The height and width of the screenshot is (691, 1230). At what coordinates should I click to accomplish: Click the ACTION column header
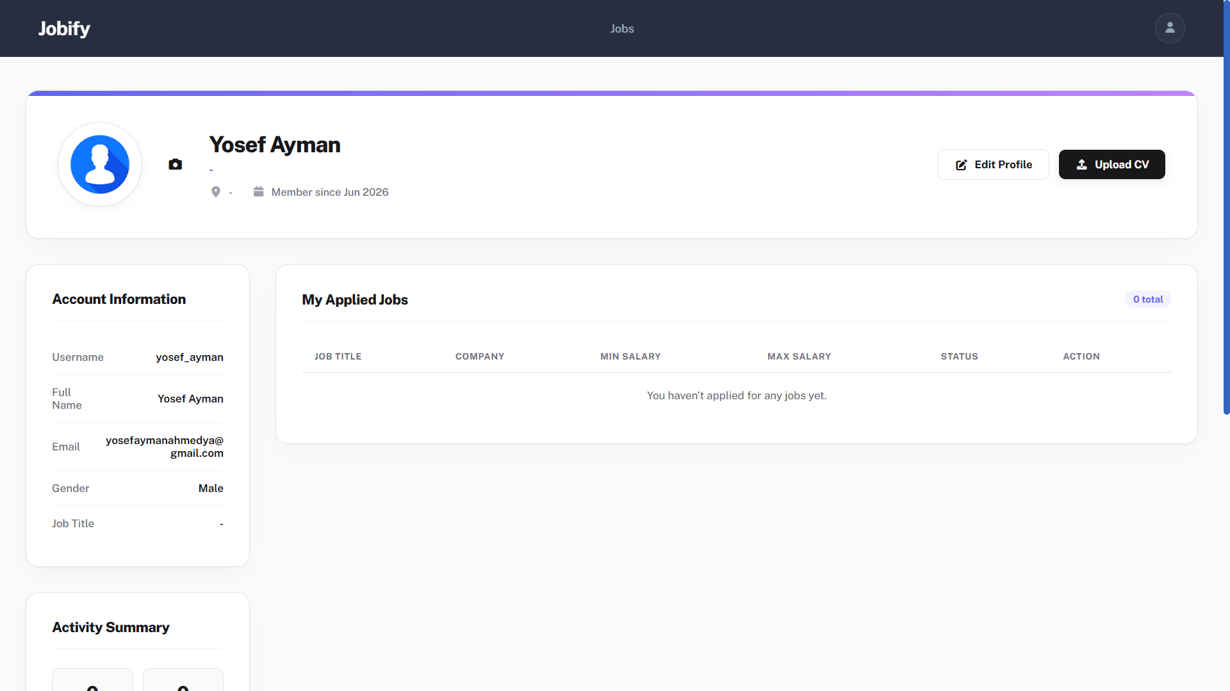pos(1081,356)
